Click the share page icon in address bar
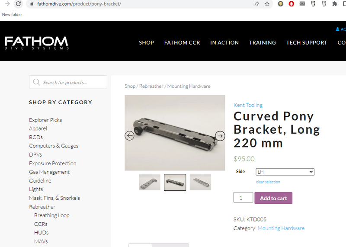This screenshot has width=346, height=247. click(256, 4)
